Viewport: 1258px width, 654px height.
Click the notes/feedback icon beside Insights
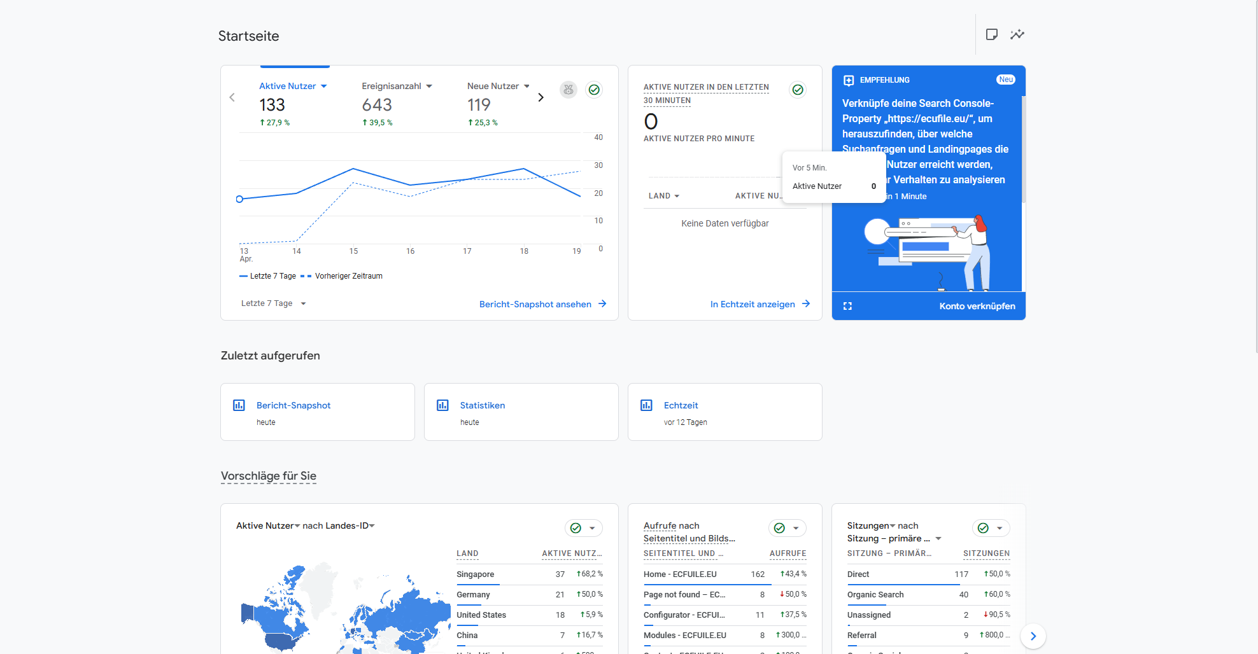(x=991, y=35)
